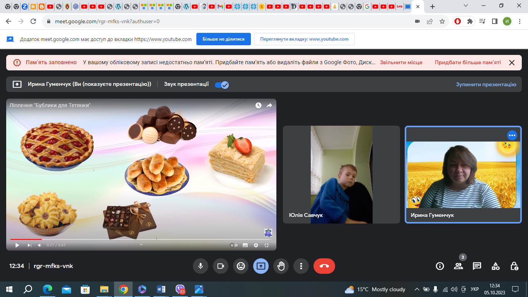This screenshot has height=297, width=528.
Task: Click Придбати більше пам'яті link
Action: (x=468, y=62)
